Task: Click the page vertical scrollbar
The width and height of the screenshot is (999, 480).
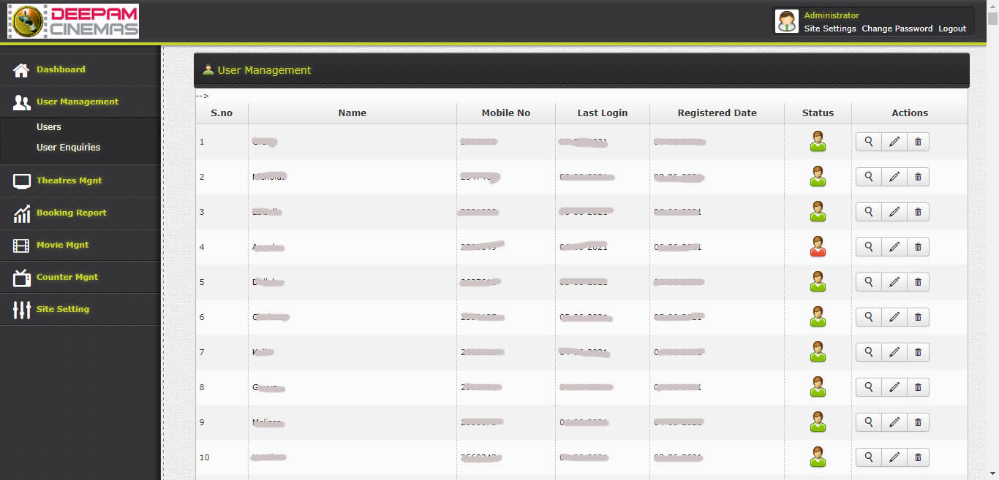Action: click(992, 240)
